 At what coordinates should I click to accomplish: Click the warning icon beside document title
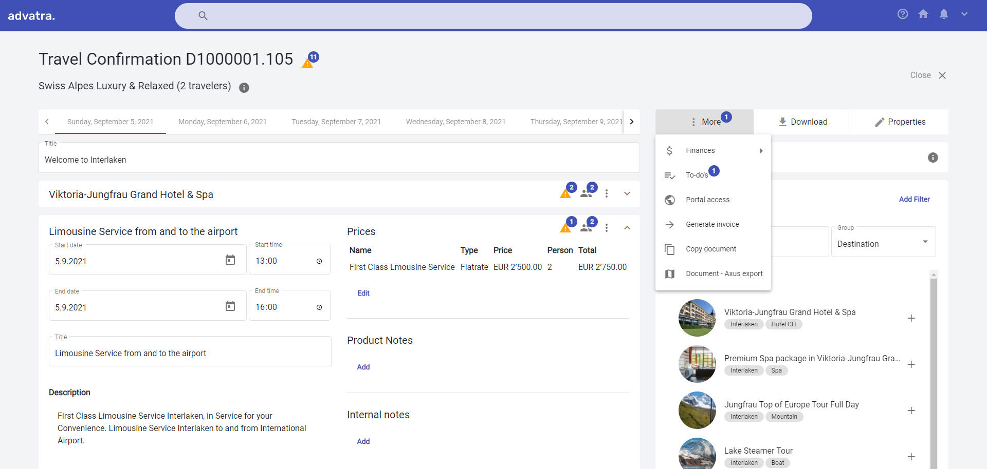tap(307, 63)
